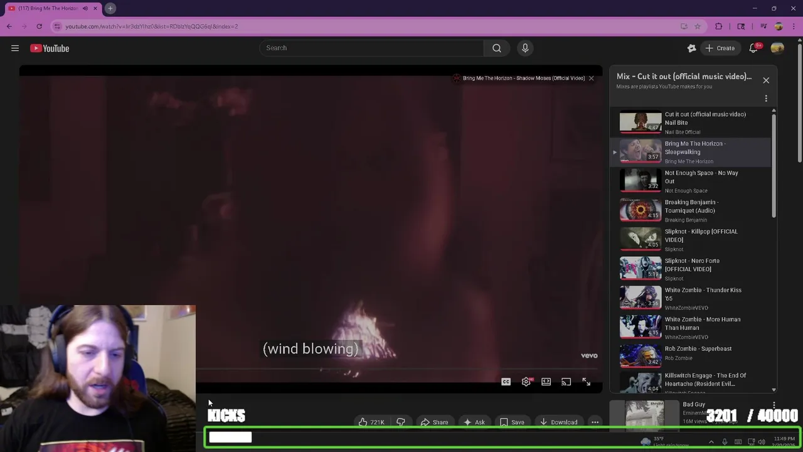Open the taskbar clock showing 11:49 PM
This screenshot has height=452, width=803.
point(784,442)
